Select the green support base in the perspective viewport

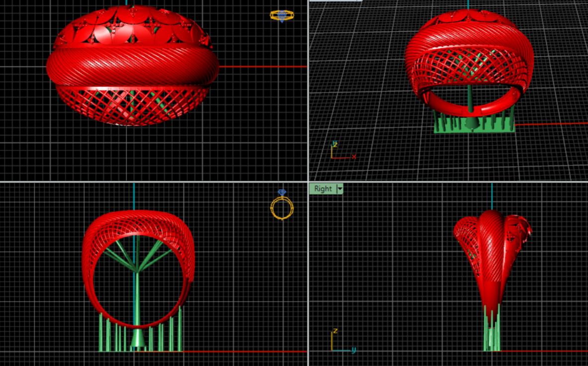tap(474, 125)
